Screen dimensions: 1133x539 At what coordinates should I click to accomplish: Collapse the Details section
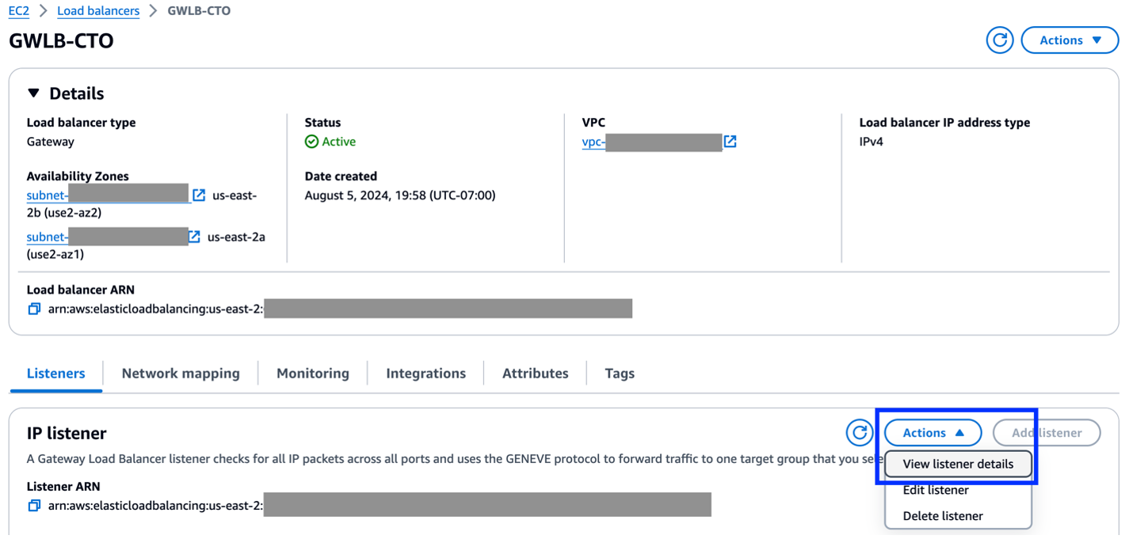(x=33, y=93)
